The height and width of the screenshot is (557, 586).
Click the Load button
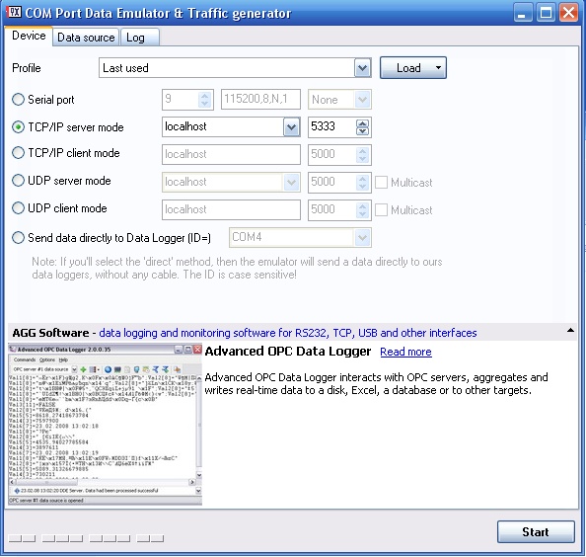(413, 68)
